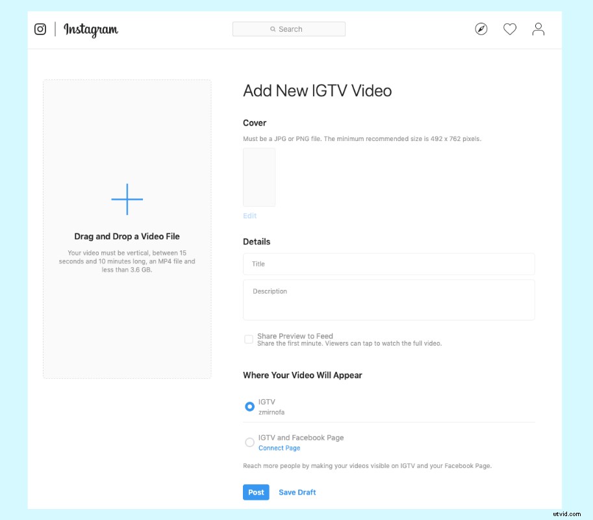
Task: Click the empty cover image thumbnail
Action: (259, 176)
